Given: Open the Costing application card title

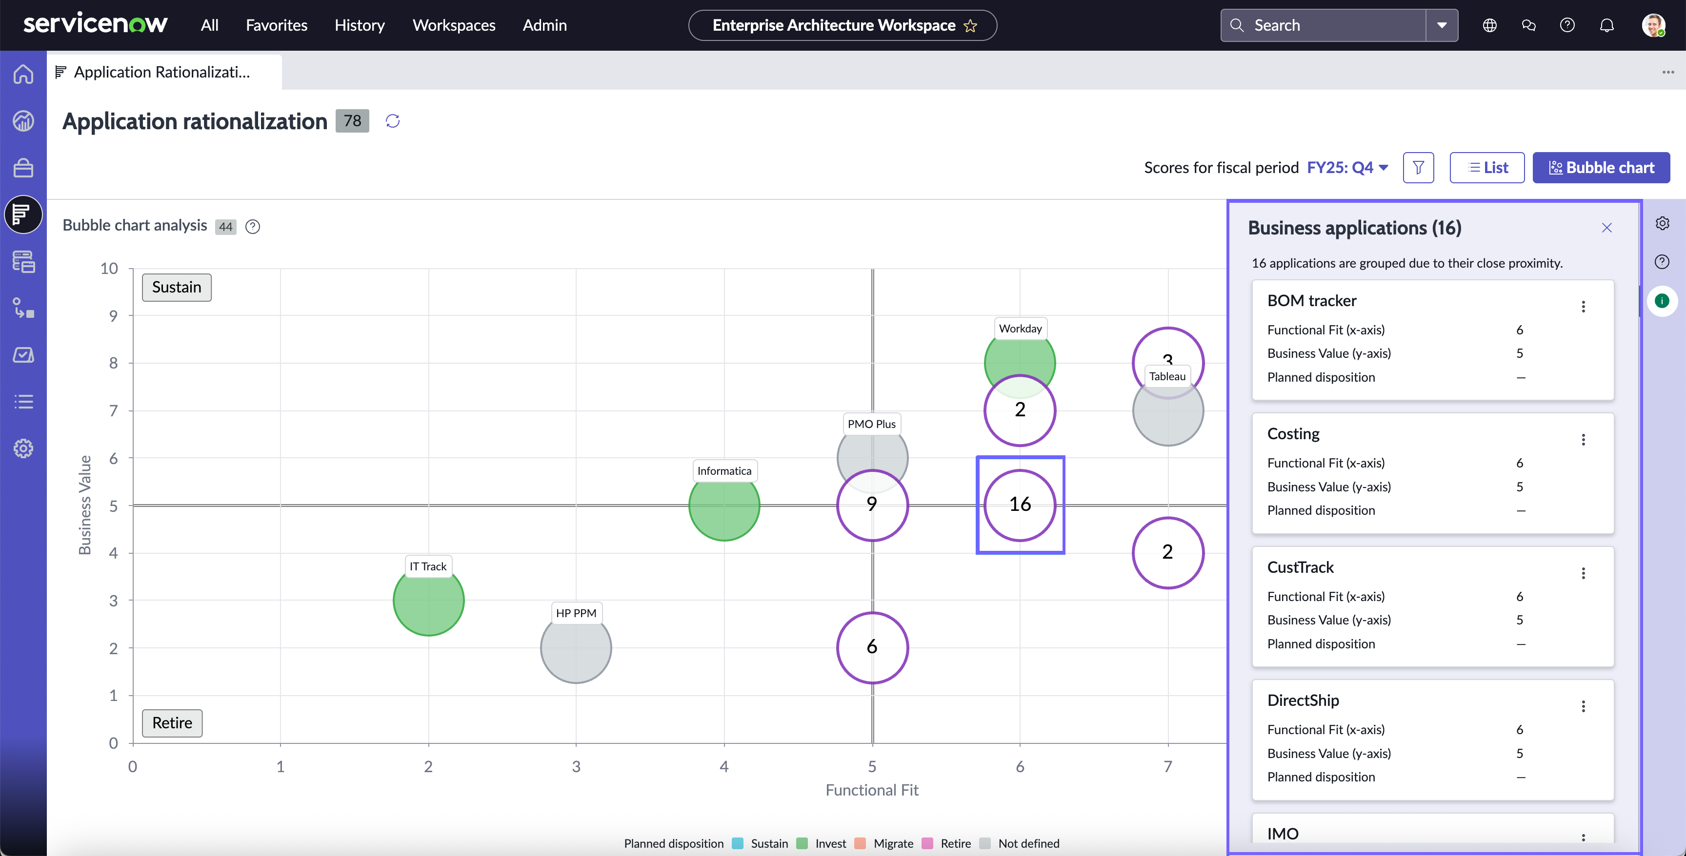Looking at the screenshot, I should pyautogui.click(x=1293, y=434).
